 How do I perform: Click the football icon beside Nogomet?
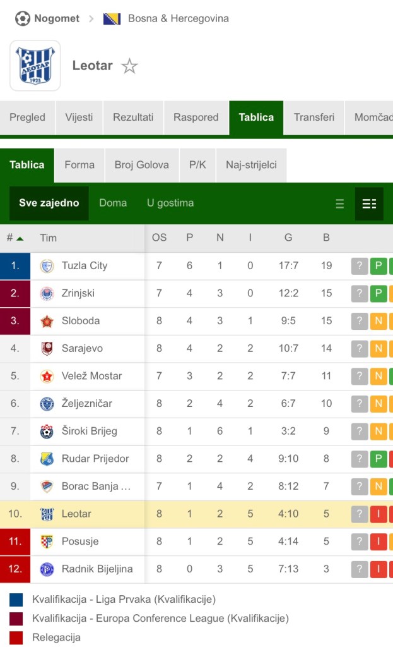(x=22, y=18)
